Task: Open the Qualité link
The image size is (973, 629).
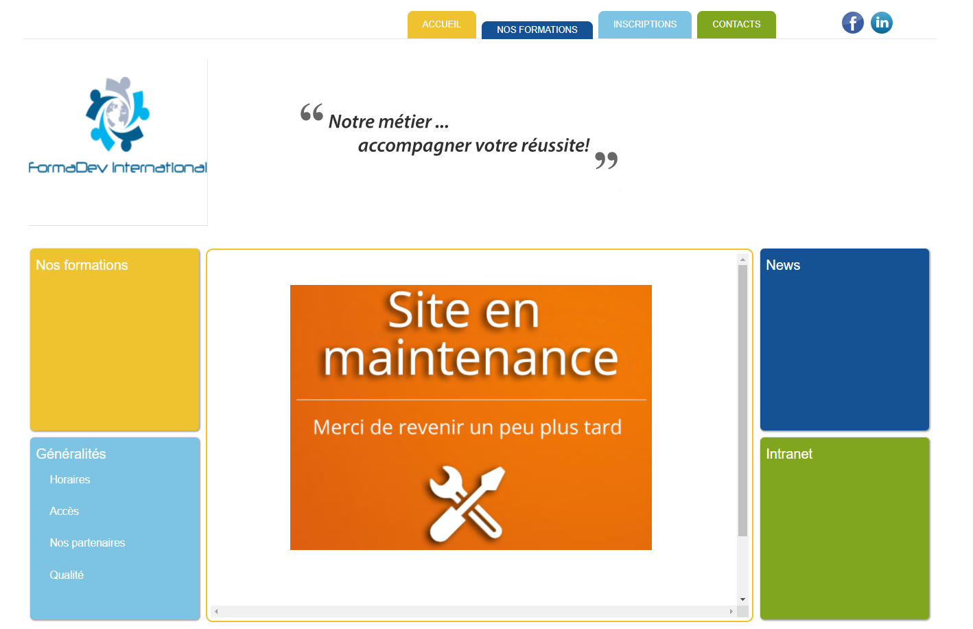Action: point(67,575)
